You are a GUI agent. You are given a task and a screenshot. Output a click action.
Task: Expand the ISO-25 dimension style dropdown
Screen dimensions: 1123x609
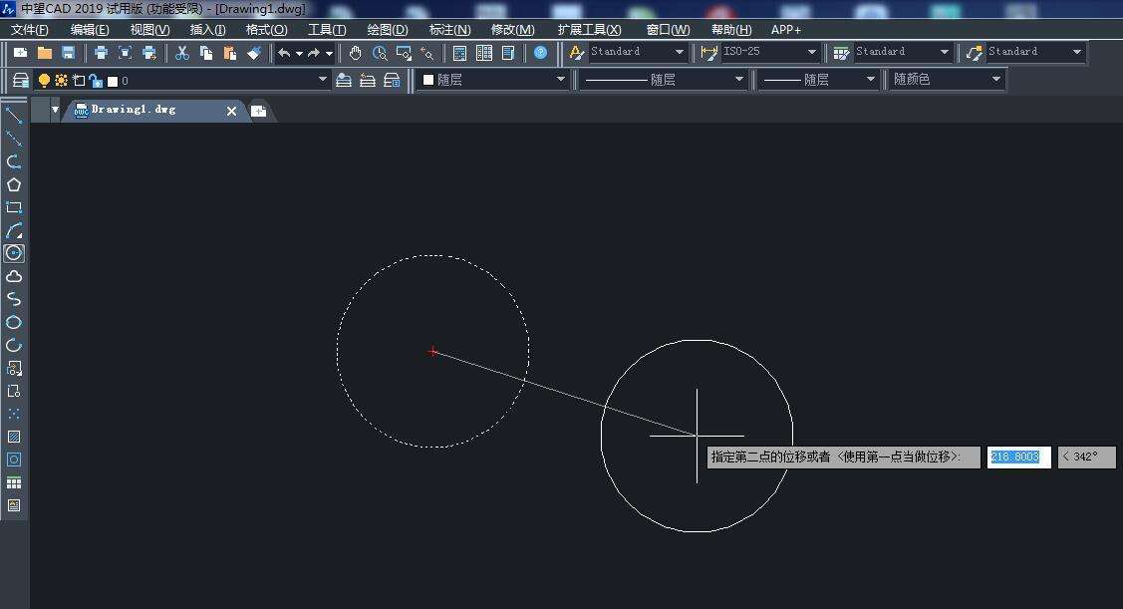pyautogui.click(x=812, y=52)
